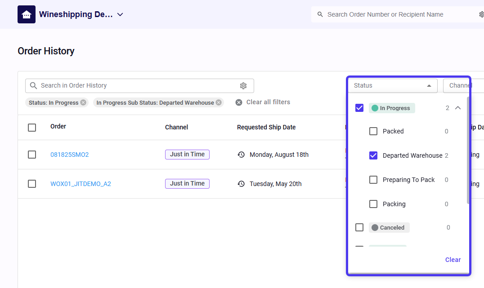The width and height of the screenshot is (484, 288).
Task: Open settings gear in Order History search
Action: coord(243,86)
